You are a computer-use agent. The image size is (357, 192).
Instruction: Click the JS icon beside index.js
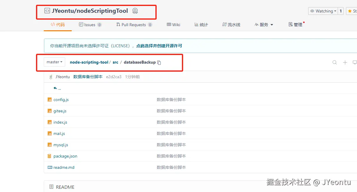point(50,122)
